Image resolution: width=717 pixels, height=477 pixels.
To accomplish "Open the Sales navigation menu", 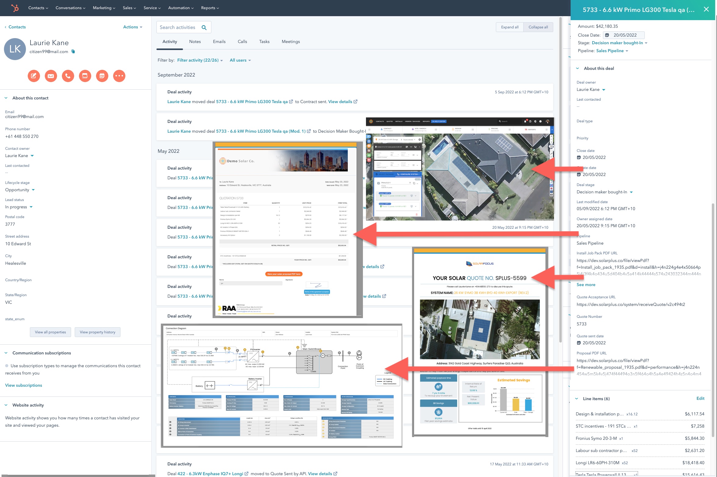I will [129, 8].
